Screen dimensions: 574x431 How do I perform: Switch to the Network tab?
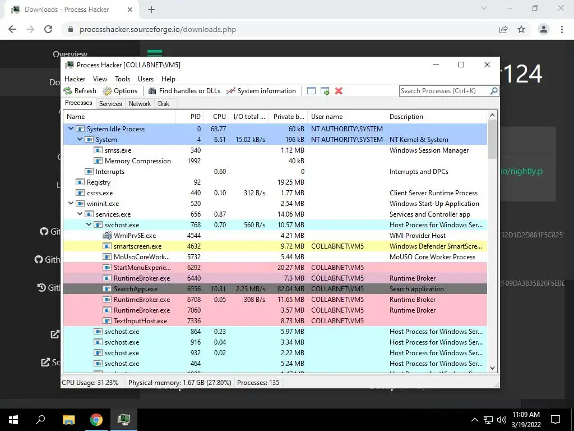pos(140,104)
